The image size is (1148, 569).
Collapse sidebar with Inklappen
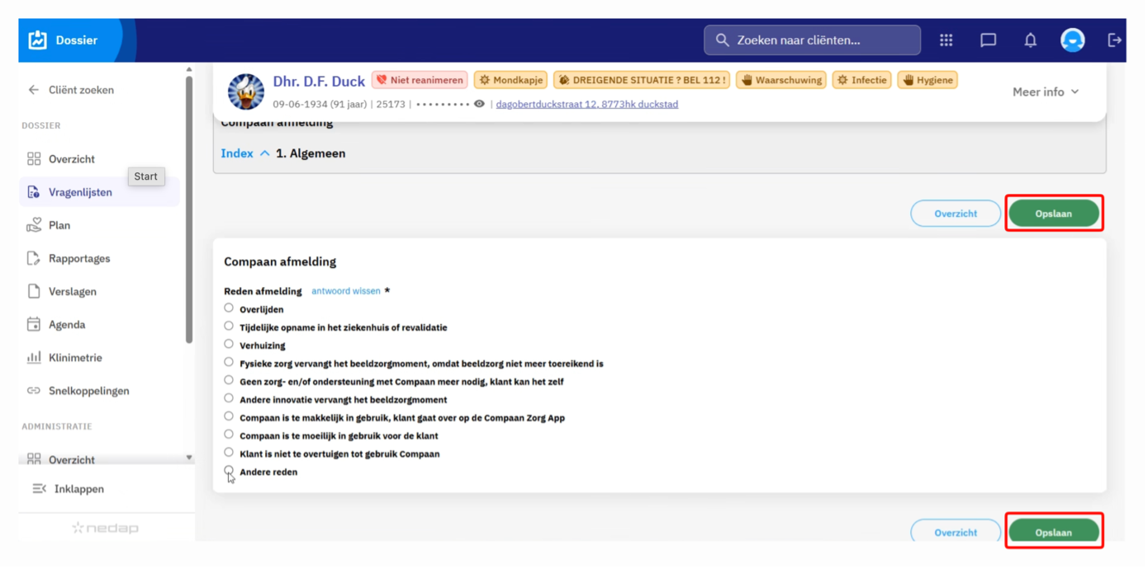pyautogui.click(x=69, y=489)
